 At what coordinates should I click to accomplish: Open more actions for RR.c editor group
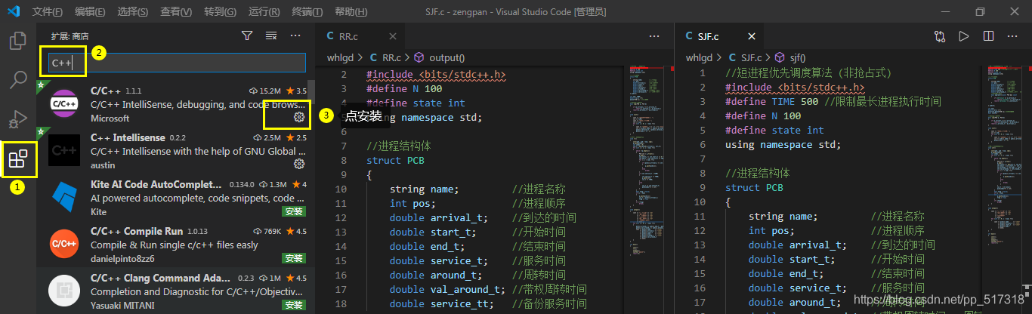654,36
